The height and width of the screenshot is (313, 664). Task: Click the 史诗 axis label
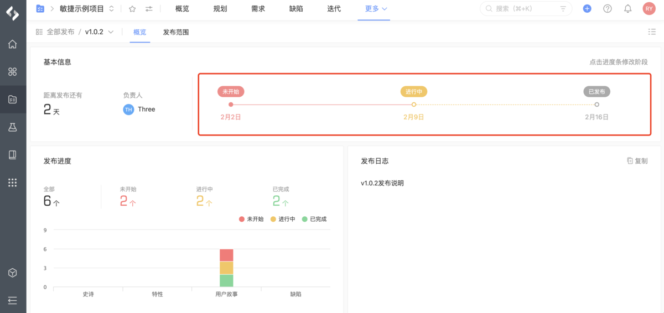[x=88, y=294]
